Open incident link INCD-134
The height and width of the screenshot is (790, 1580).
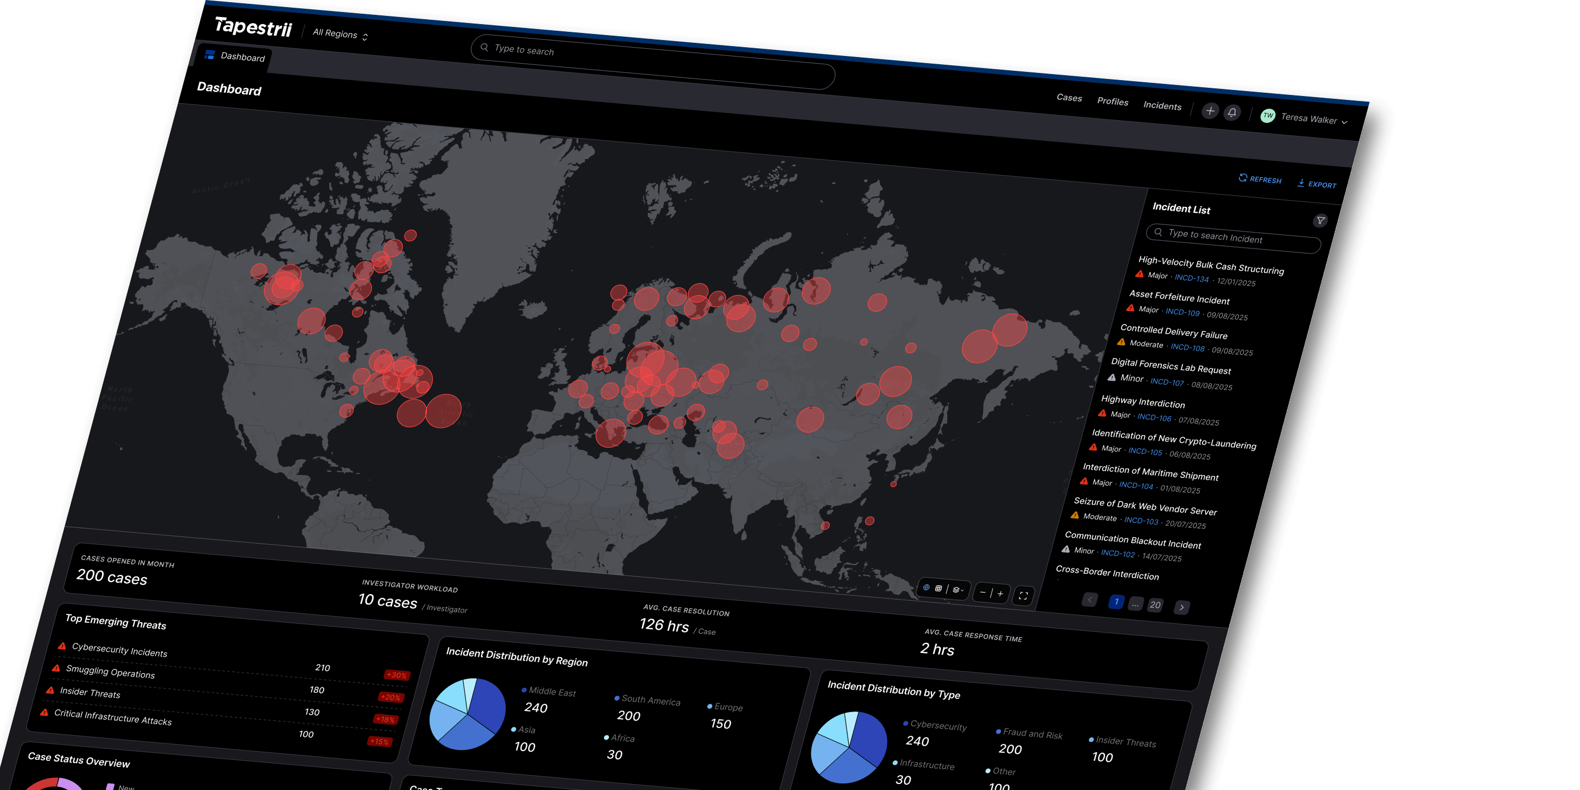(x=1191, y=279)
